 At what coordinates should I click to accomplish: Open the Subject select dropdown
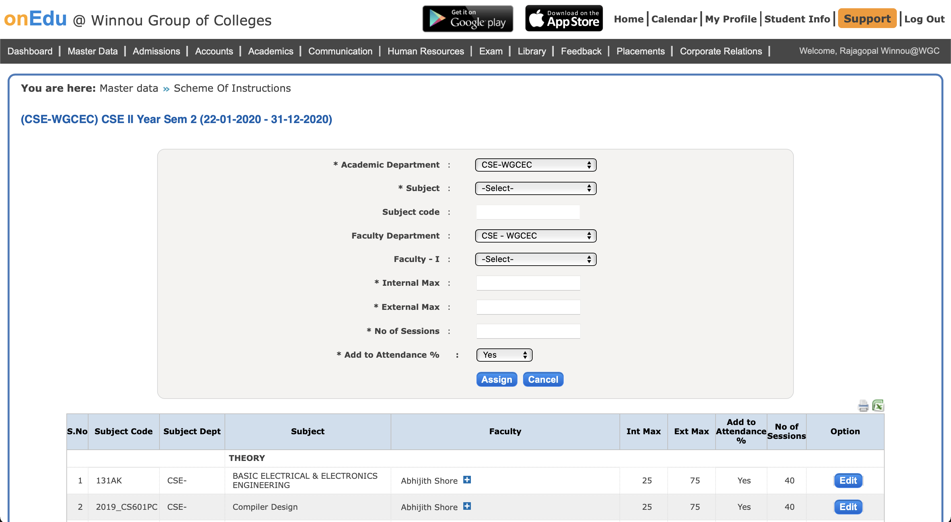(535, 188)
